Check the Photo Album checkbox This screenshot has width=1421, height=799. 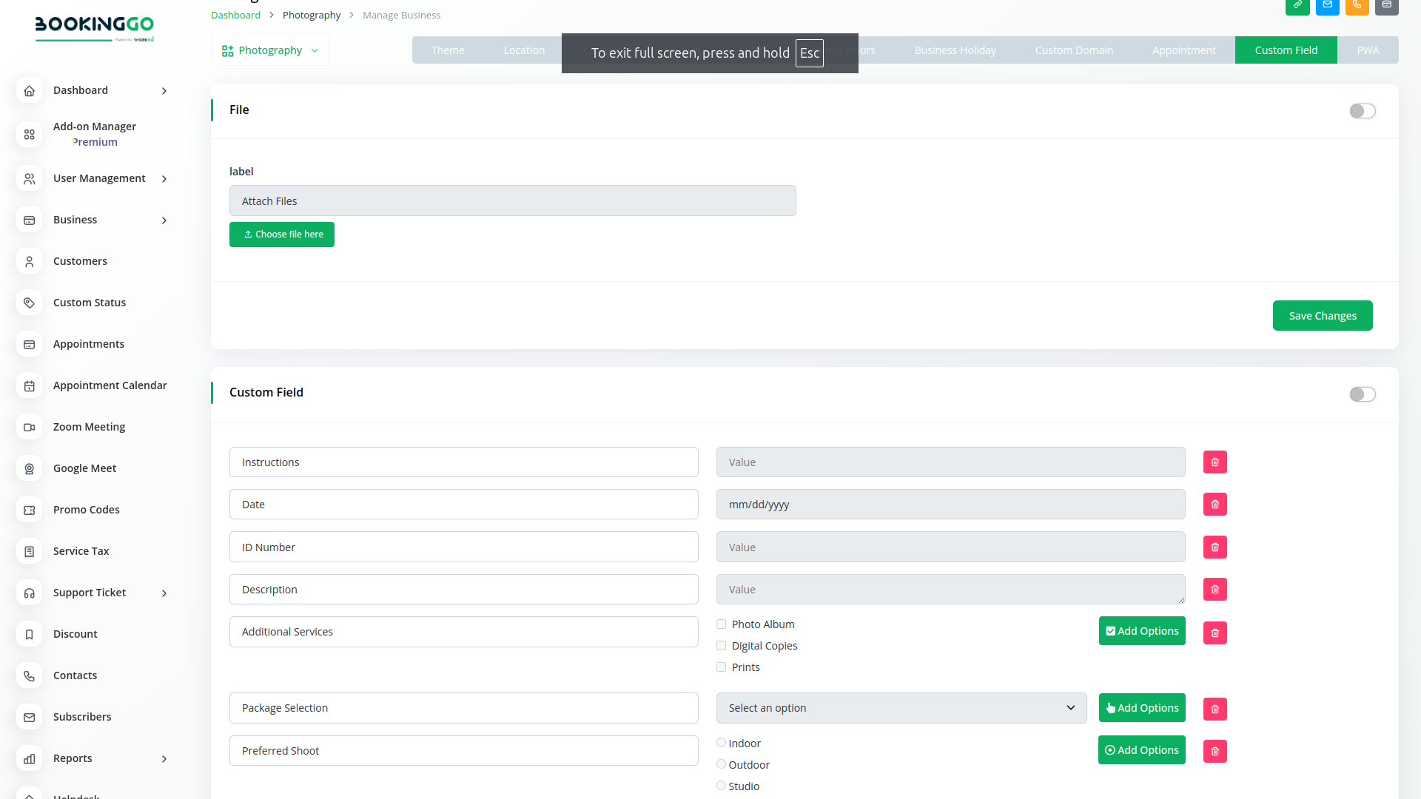[721, 624]
